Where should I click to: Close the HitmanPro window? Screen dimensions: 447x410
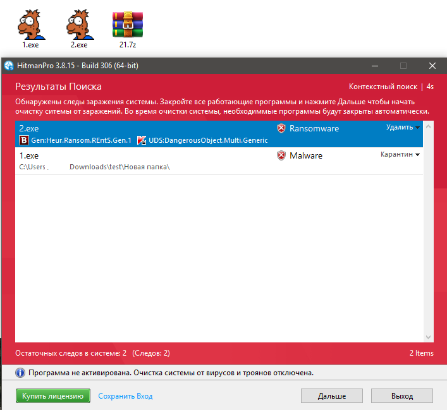(x=432, y=66)
